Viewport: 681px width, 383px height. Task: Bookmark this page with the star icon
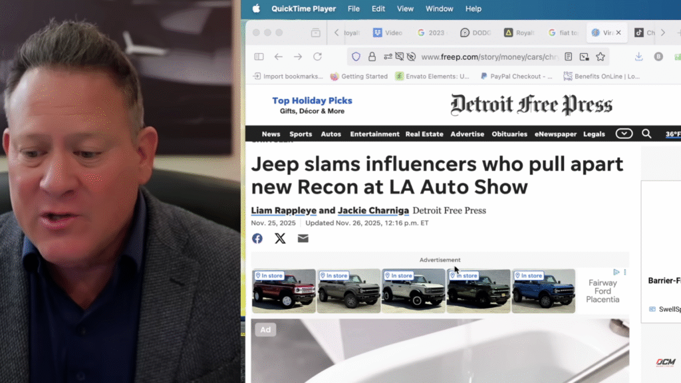600,57
